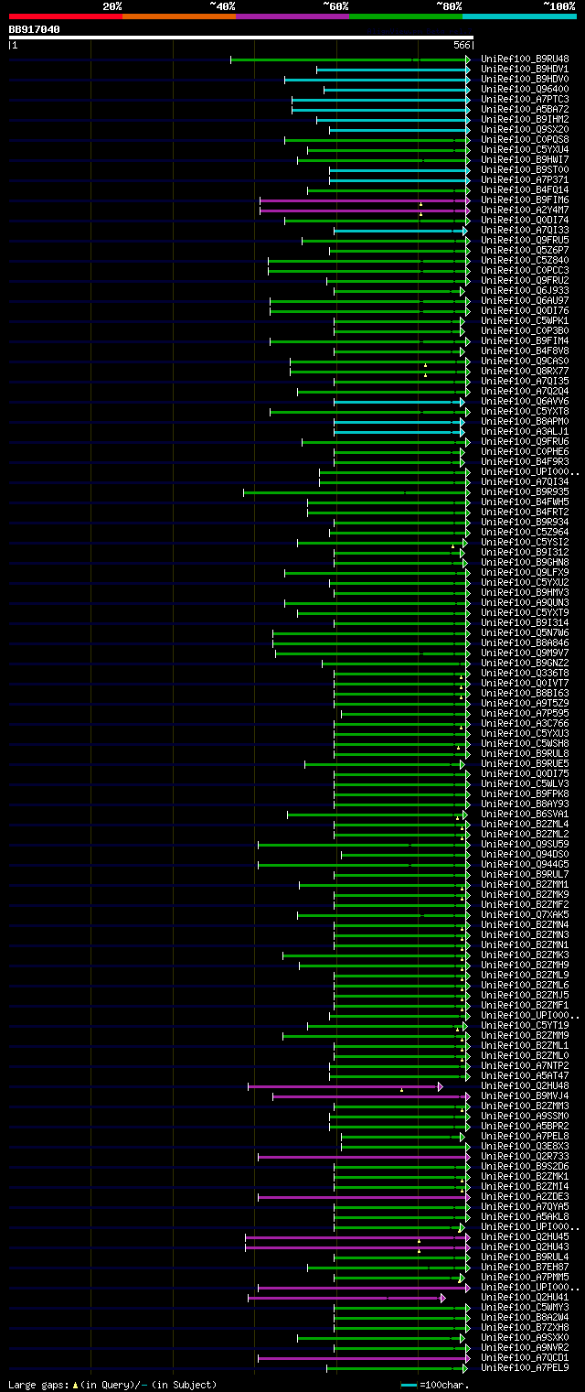585x1392 pixels.
Task: Select hit label UniRef100_Q2HU45
Action: click(x=525, y=1236)
